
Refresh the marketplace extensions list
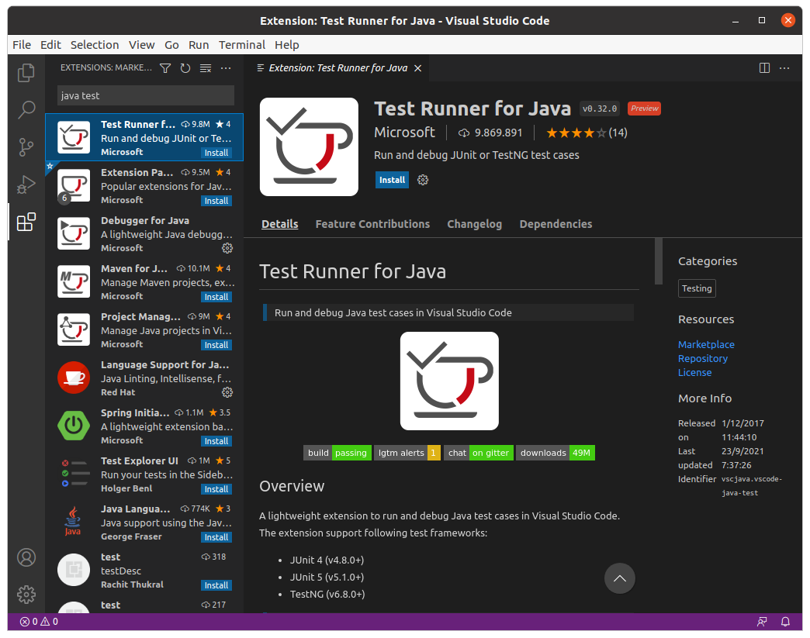click(x=185, y=68)
